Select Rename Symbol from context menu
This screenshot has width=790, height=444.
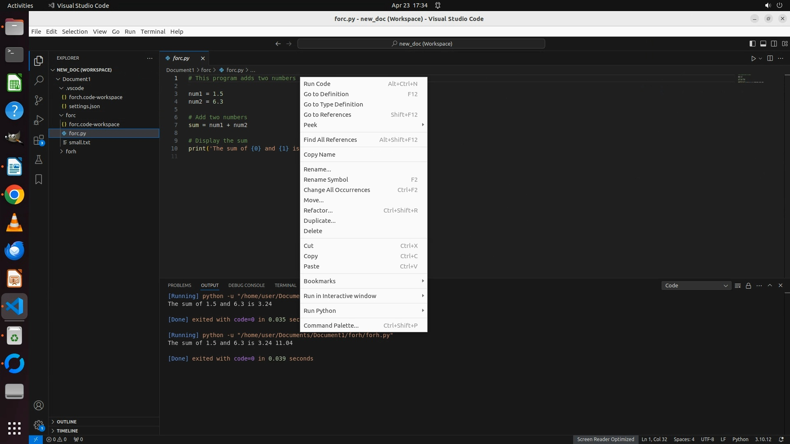click(325, 180)
